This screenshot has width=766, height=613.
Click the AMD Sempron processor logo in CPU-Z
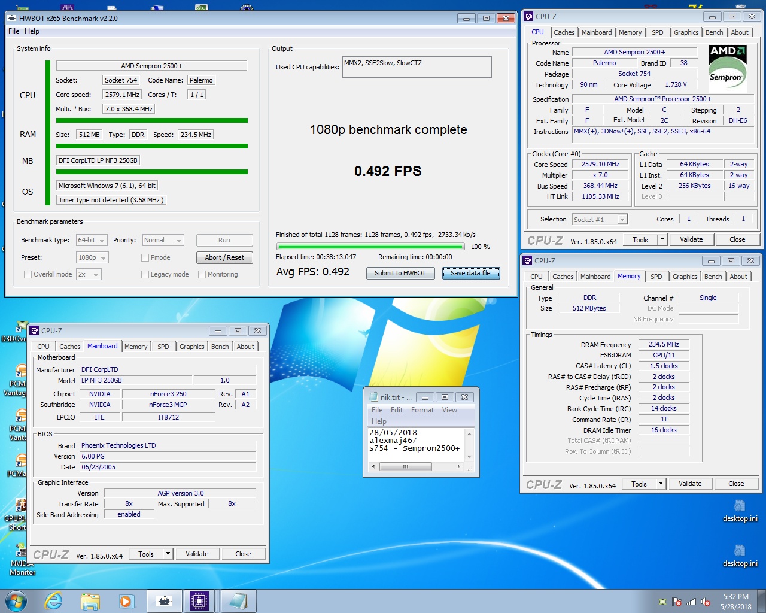727,68
